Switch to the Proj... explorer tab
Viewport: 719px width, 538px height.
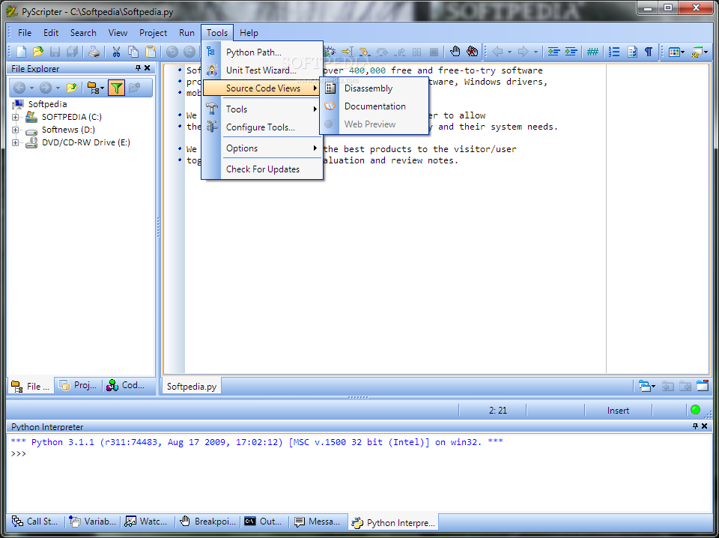(x=78, y=385)
